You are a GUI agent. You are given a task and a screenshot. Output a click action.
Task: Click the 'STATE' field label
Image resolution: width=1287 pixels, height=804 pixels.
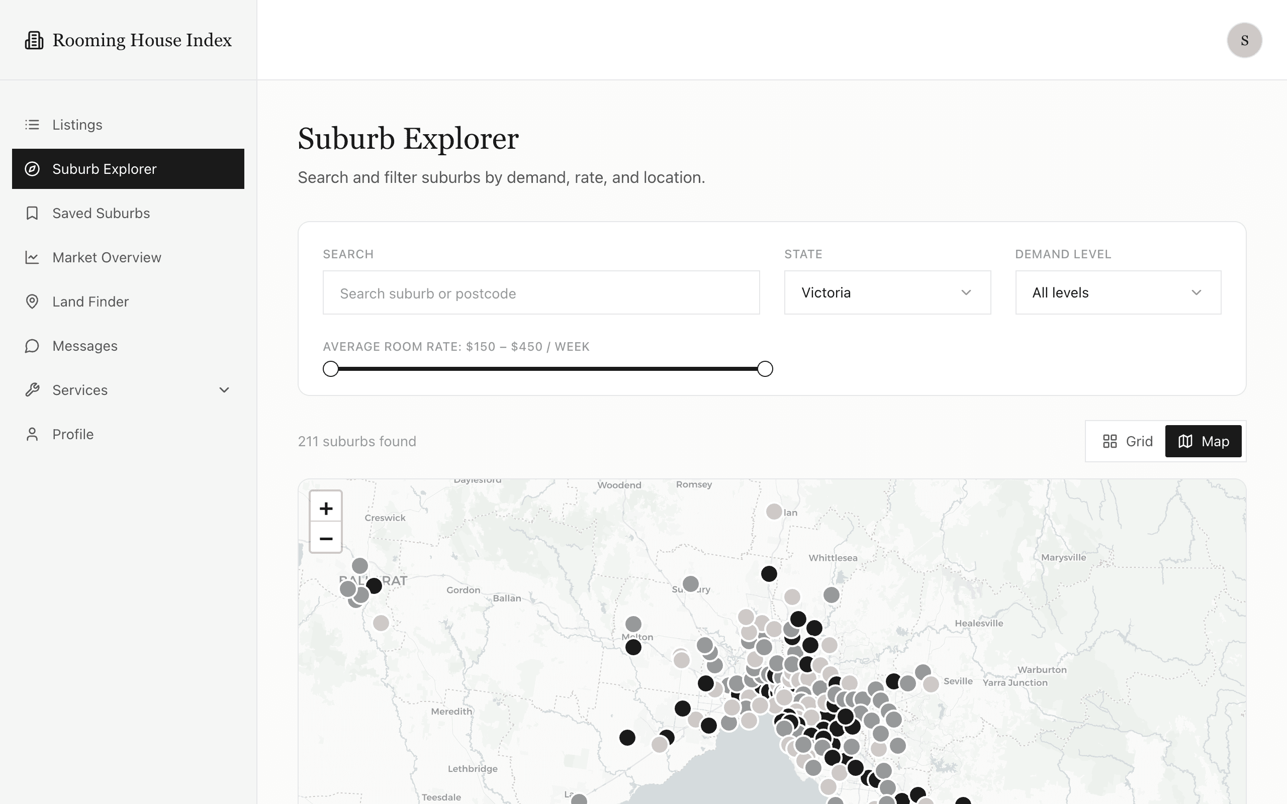pos(803,254)
